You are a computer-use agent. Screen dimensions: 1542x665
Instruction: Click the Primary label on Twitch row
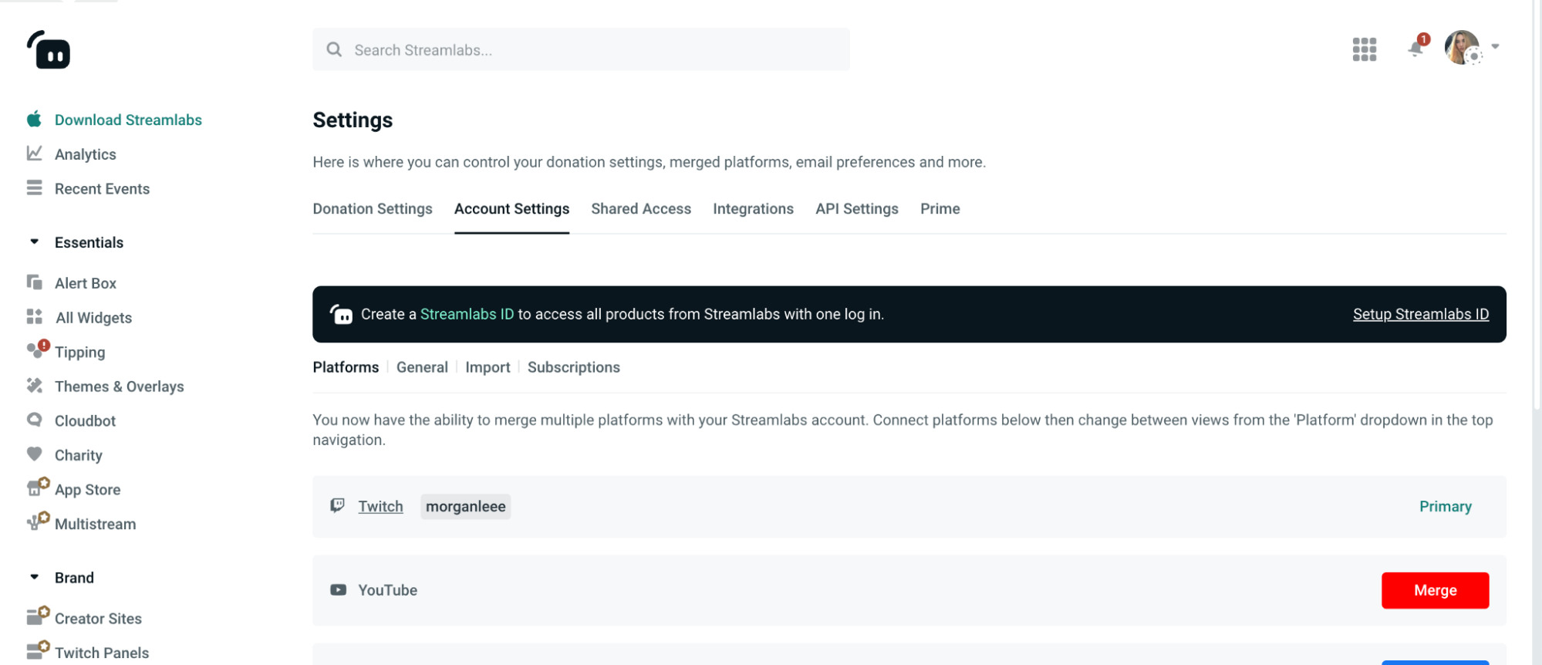coord(1445,506)
